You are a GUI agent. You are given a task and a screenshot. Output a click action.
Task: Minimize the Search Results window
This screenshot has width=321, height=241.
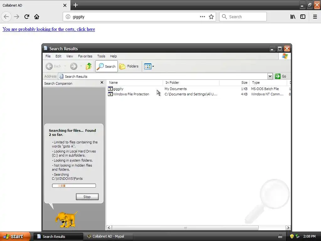pyautogui.click(x=272, y=49)
